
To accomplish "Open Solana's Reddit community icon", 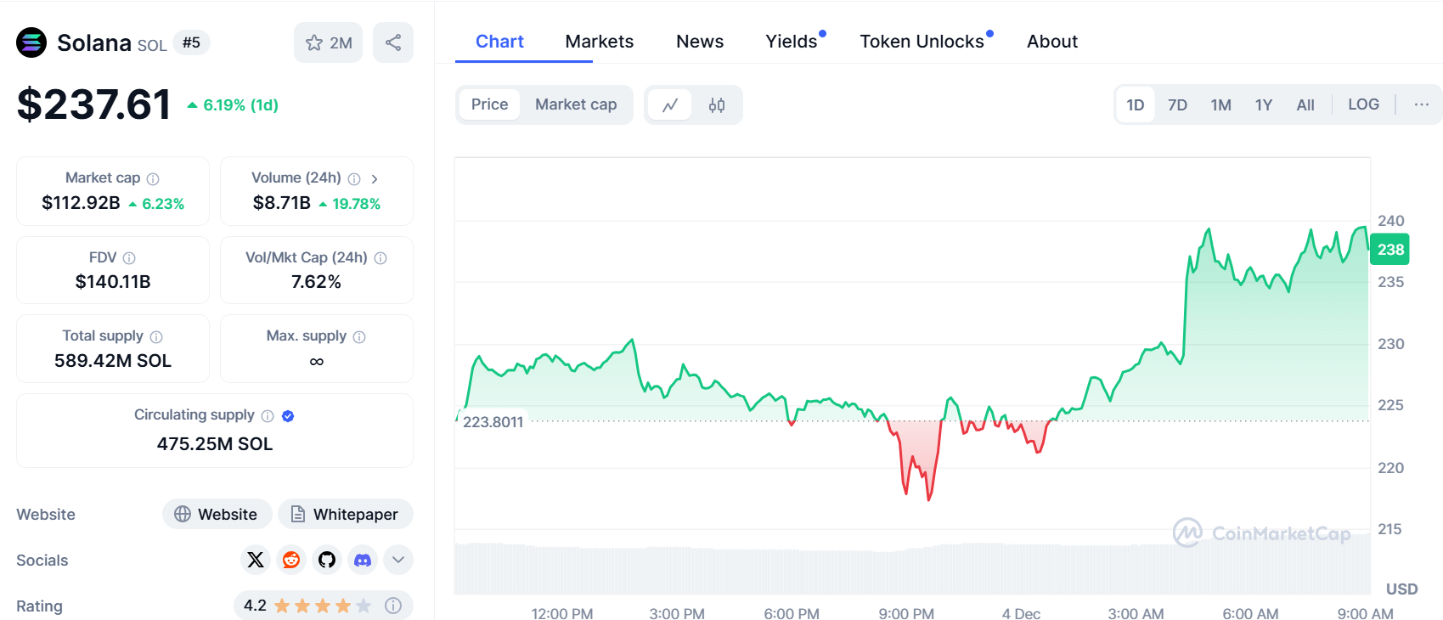I will (291, 560).
